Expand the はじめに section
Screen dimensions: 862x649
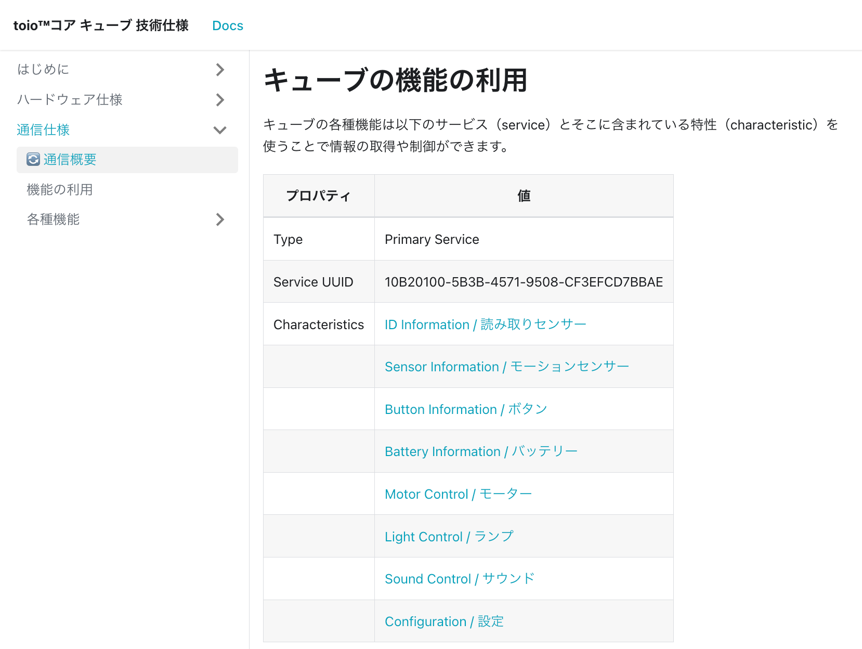coord(43,69)
